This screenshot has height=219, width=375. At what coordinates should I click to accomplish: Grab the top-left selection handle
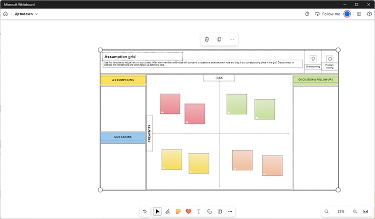coord(100,50)
